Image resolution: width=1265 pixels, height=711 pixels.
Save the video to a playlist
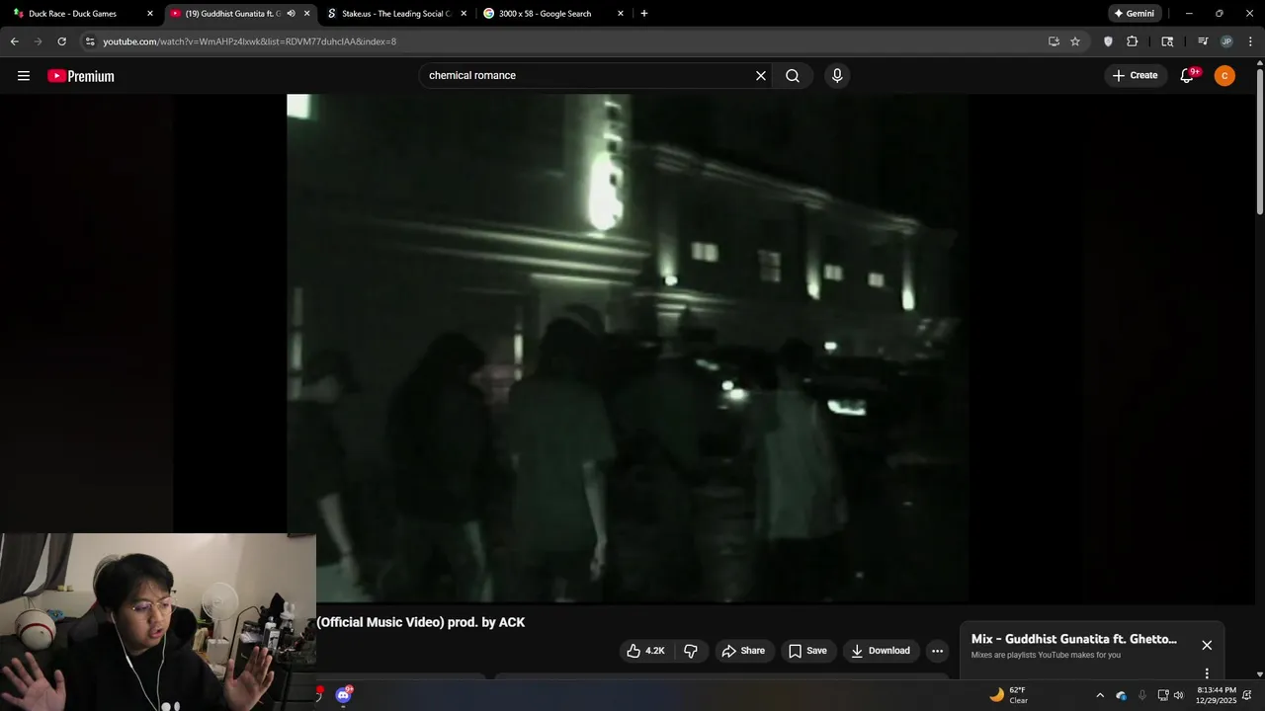coord(807,651)
